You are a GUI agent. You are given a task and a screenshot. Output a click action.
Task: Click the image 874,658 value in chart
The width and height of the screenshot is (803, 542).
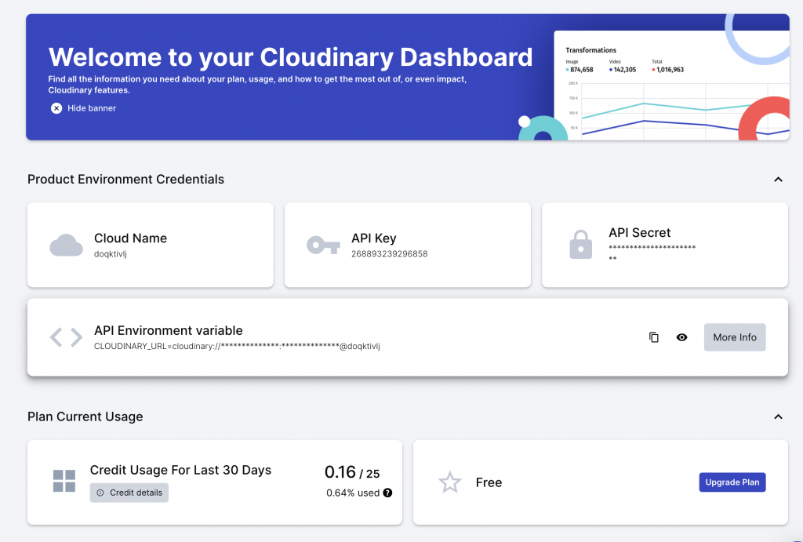point(582,70)
